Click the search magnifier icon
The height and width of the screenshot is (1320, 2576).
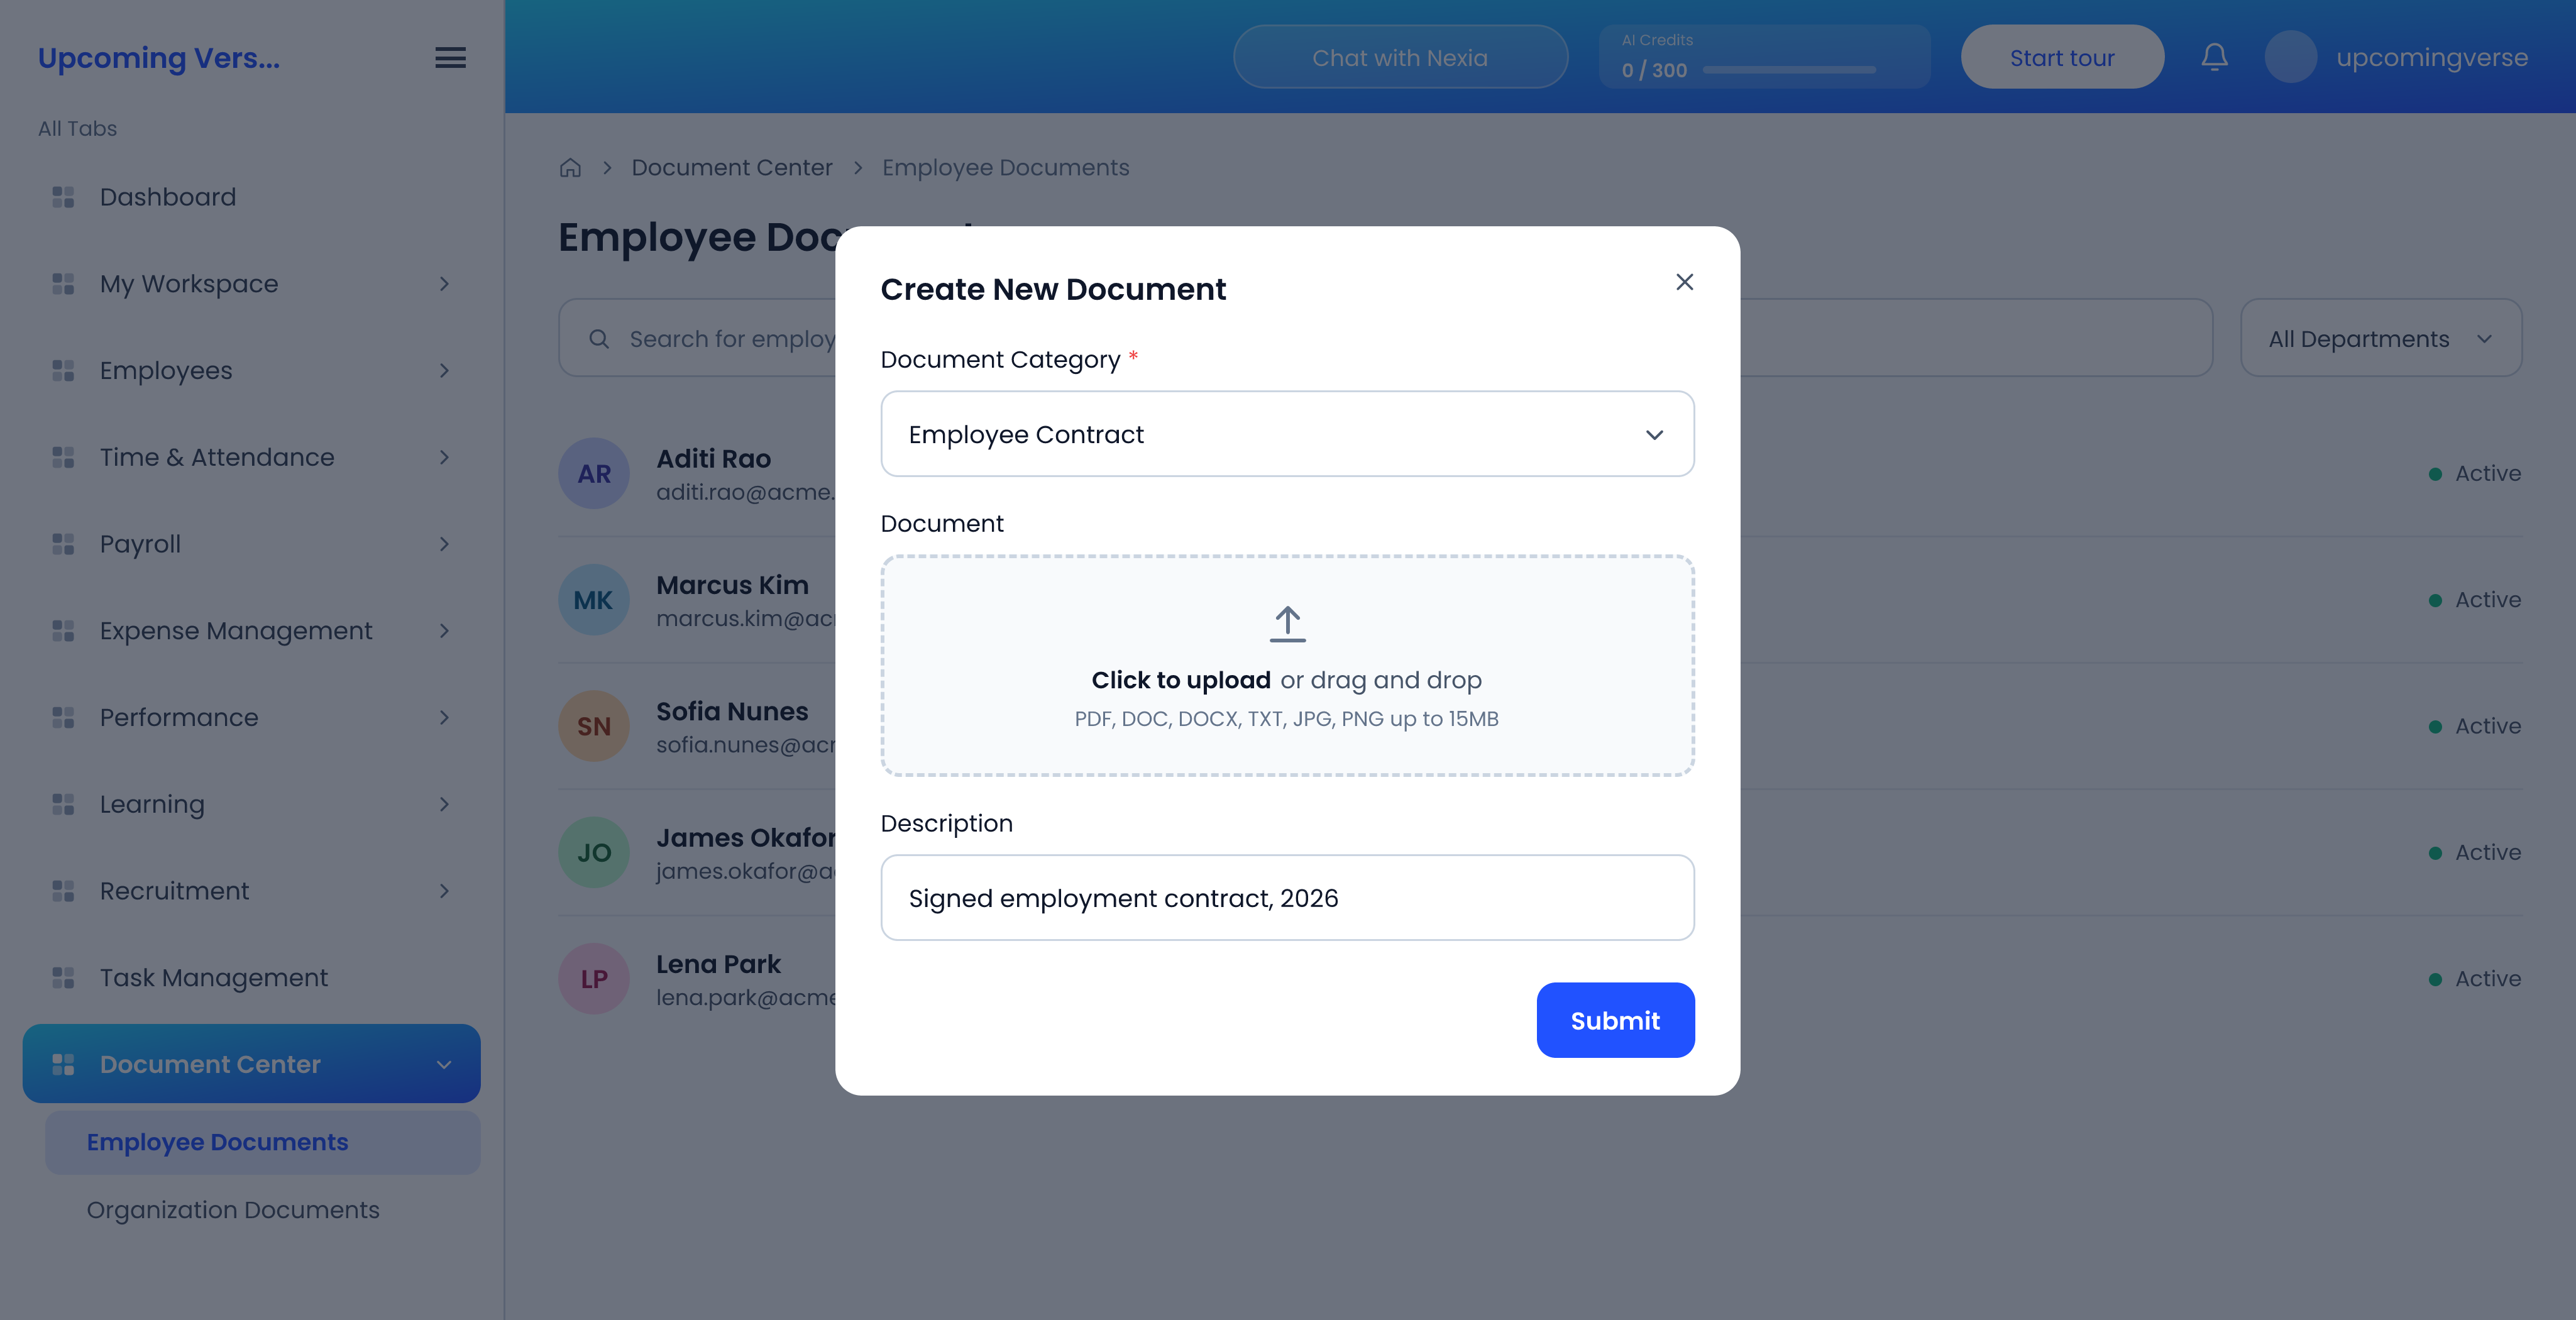599,339
